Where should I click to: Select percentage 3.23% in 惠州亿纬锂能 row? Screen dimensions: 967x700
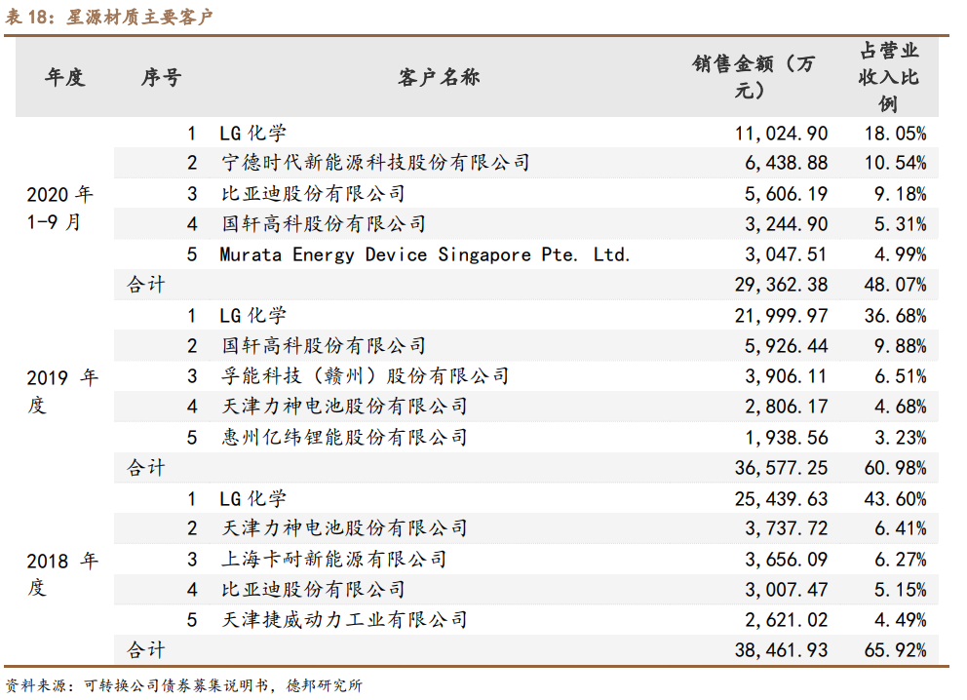point(900,438)
